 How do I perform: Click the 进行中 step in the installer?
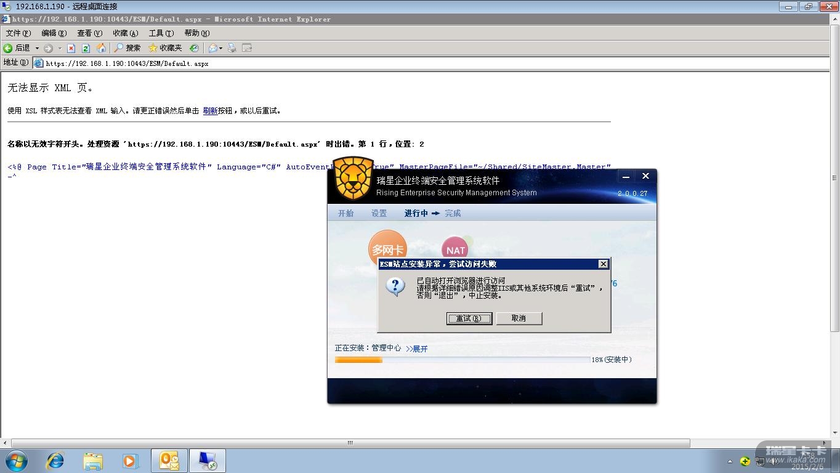pyautogui.click(x=416, y=213)
